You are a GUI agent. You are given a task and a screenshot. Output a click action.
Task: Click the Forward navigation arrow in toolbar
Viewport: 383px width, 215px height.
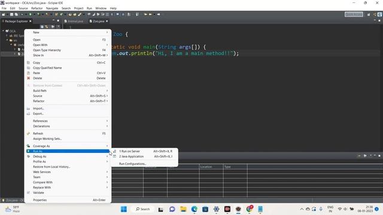tap(159, 14)
